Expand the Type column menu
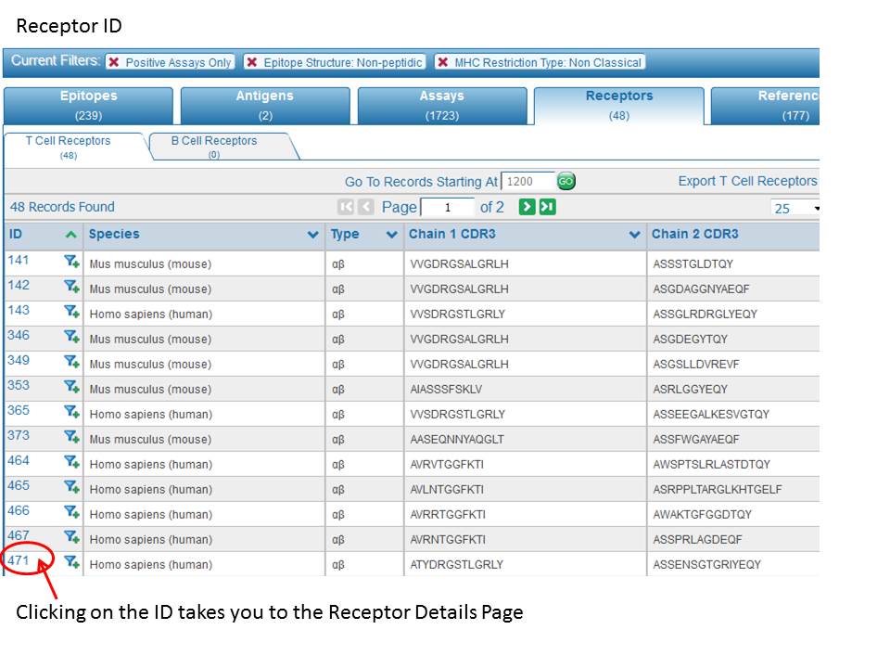890x668 pixels. click(391, 235)
